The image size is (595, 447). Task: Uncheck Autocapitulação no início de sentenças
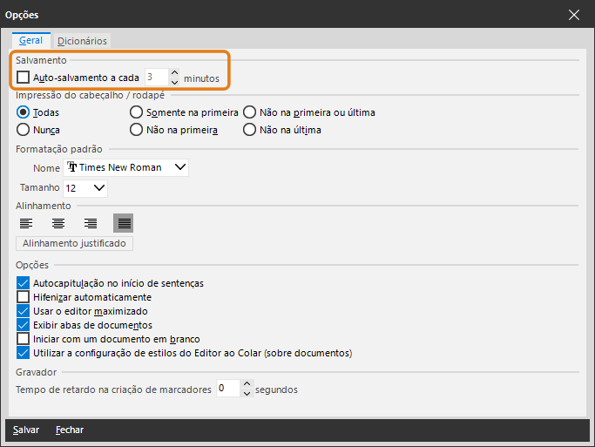(24, 283)
